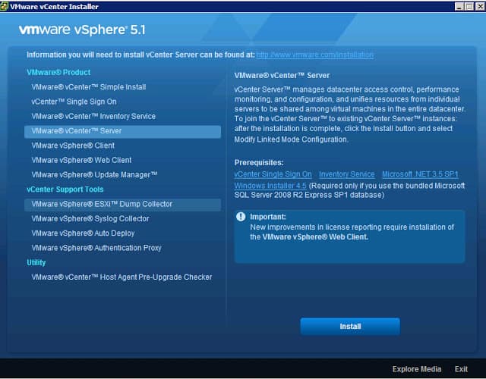Click the Important exclamation icon

point(241,217)
